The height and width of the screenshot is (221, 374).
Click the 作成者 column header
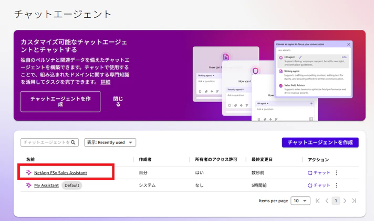point(145,159)
